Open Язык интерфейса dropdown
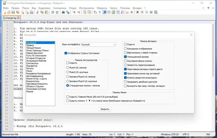Image resolution: width=217 pixels, height=138 pixels. pos(98,44)
